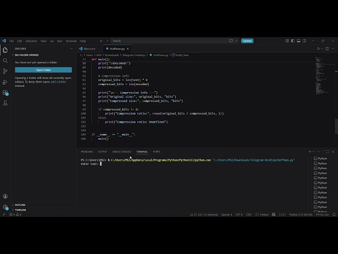
Task: Run Python file with the play icon
Action: [318, 49]
